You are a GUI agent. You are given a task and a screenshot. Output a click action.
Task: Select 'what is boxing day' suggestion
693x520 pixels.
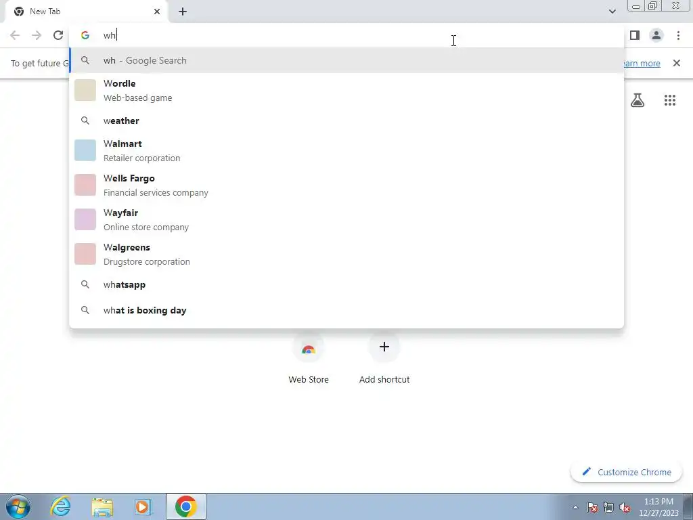(346, 310)
